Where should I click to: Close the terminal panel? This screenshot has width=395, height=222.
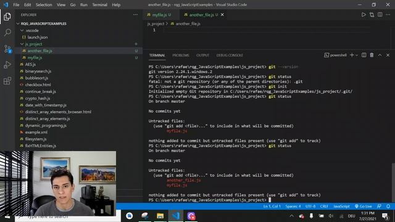(x=388, y=55)
